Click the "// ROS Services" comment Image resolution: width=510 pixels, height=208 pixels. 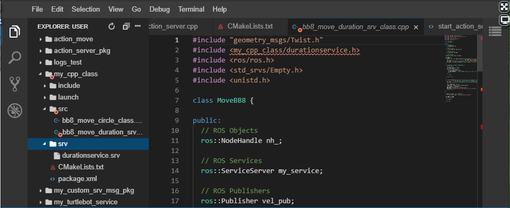point(231,160)
